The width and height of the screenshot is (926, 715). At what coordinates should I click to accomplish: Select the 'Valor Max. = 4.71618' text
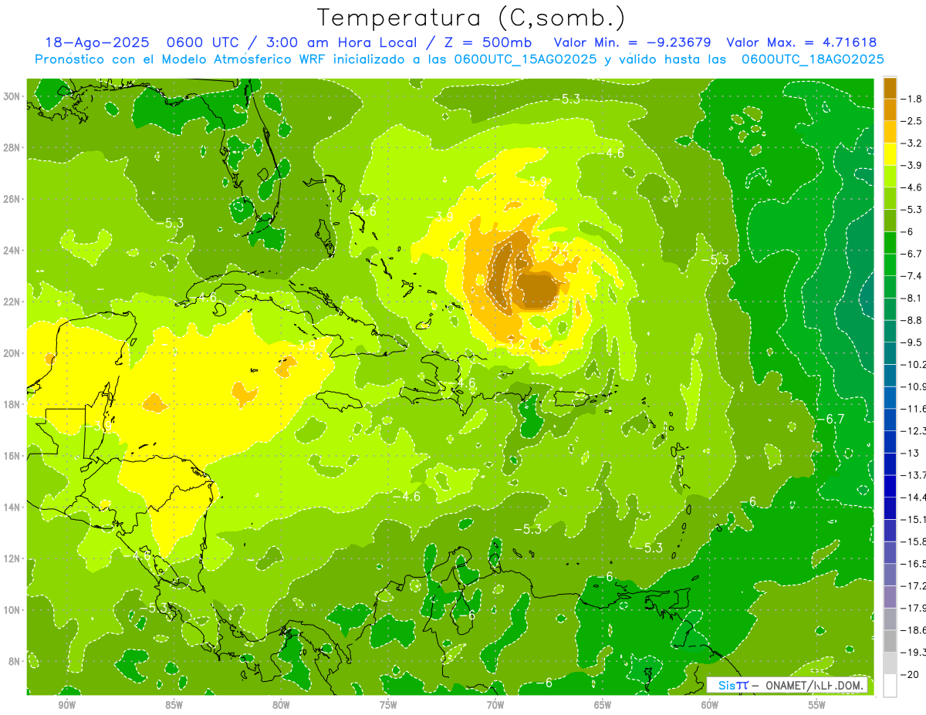802,42
